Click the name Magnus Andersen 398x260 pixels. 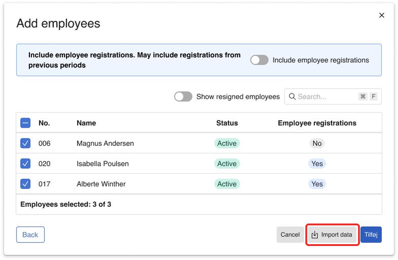(x=105, y=143)
